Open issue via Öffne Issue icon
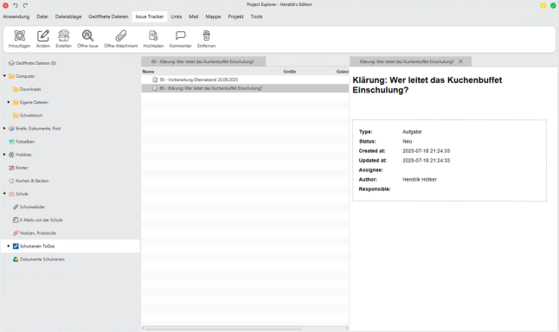The width and height of the screenshot is (559, 332). click(87, 35)
